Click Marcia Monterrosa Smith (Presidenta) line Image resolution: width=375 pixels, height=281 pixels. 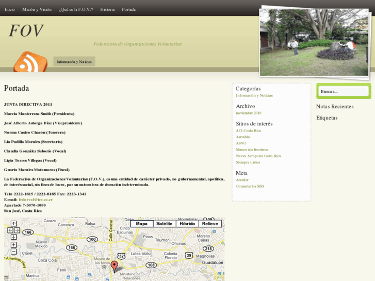[39, 113]
